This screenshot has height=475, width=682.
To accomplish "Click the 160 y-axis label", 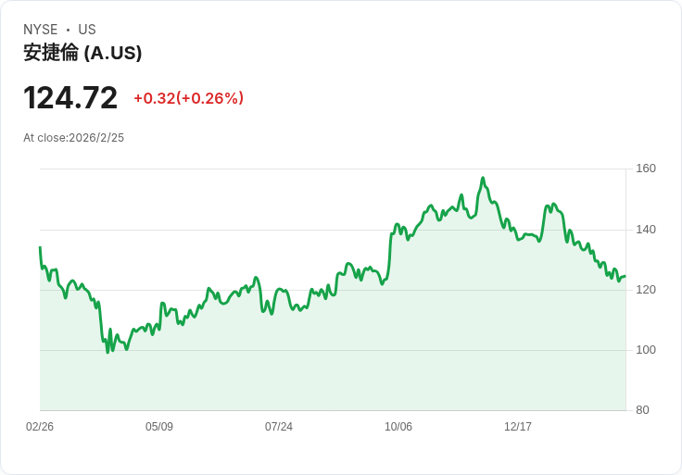I will click(645, 169).
